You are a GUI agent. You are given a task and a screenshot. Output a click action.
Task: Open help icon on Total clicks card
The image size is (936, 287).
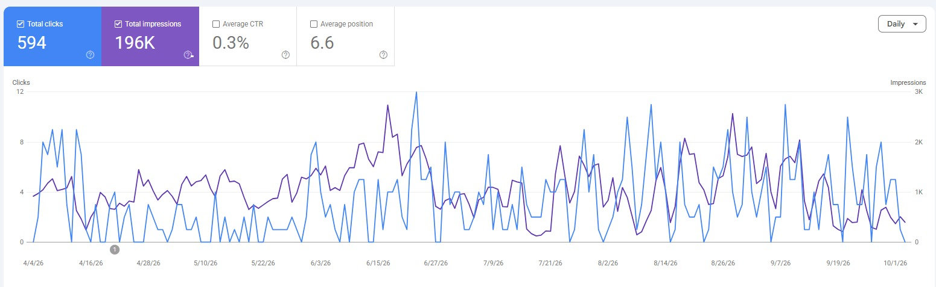point(90,55)
